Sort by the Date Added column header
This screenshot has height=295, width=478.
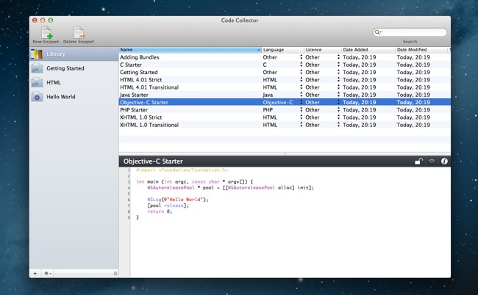pyautogui.click(x=368, y=50)
